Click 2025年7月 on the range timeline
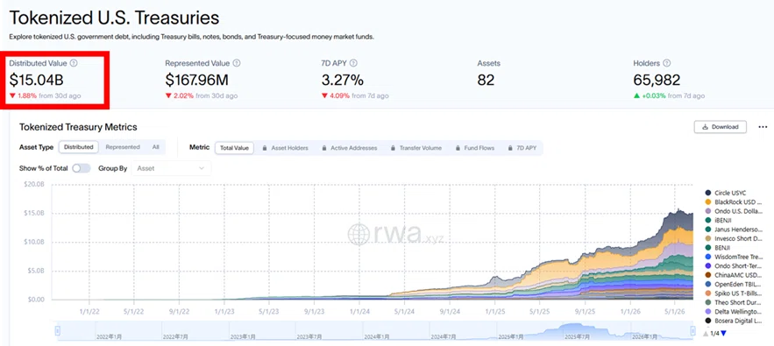774x346 pixels. (x=577, y=336)
